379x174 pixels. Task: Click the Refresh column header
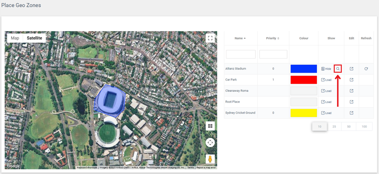366,38
